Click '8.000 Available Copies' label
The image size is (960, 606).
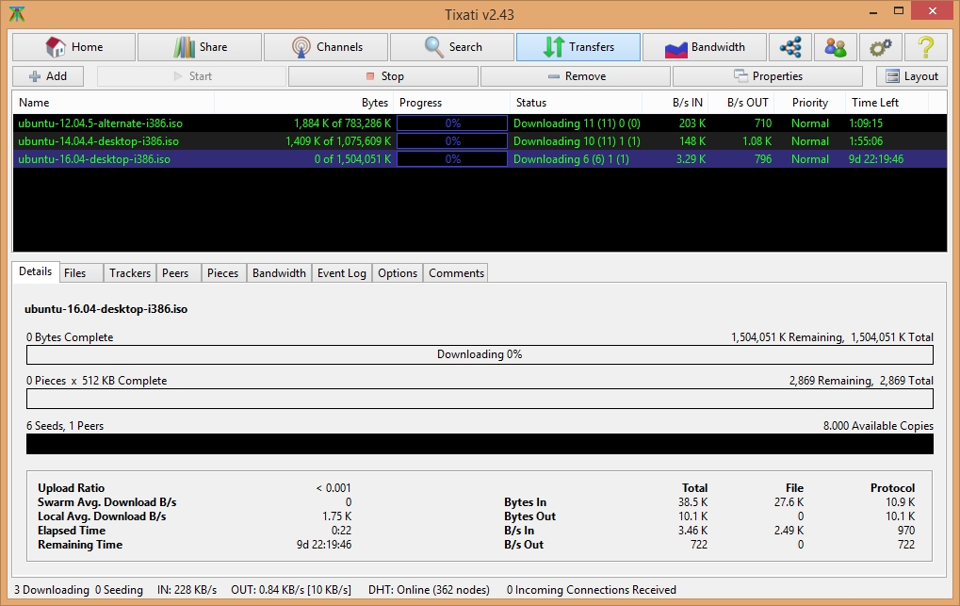[878, 425]
